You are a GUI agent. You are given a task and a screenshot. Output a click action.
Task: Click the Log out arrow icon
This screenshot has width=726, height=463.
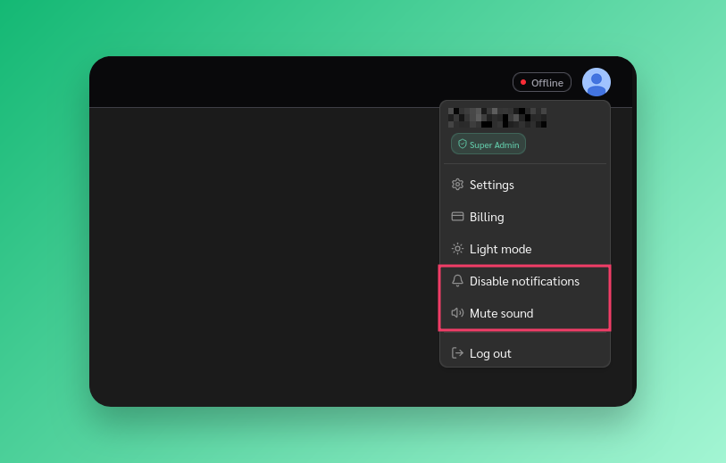click(x=457, y=353)
